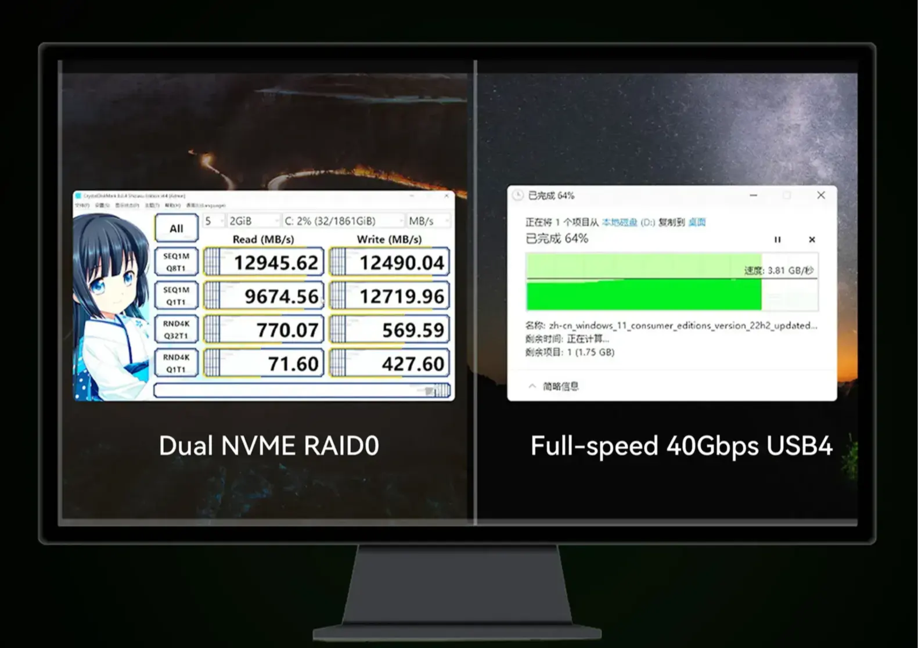Click the file name zh-cn_windows_11_consumer_editions text
Image resolution: width=918 pixels, height=648 pixels.
point(683,326)
